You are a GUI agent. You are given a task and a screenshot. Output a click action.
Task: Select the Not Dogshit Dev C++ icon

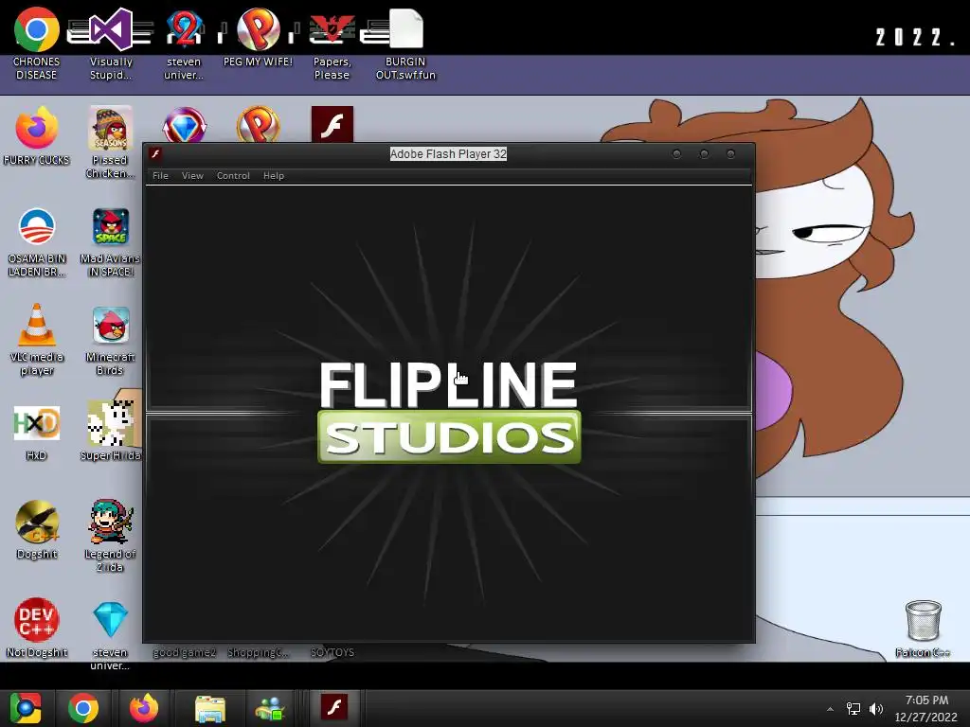[x=37, y=628]
